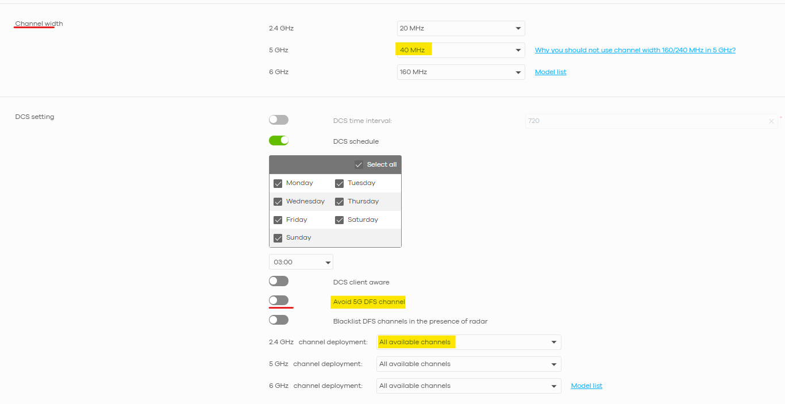Uncheck the Friday checkbox
This screenshot has height=404, width=785.
278,220
